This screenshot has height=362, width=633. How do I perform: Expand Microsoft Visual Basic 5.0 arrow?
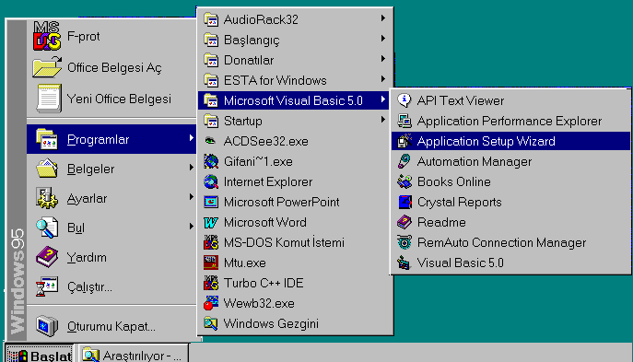tap(382, 99)
